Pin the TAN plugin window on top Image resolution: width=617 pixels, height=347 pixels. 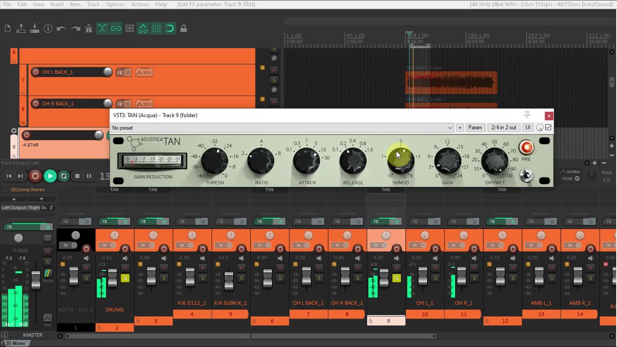click(x=527, y=115)
